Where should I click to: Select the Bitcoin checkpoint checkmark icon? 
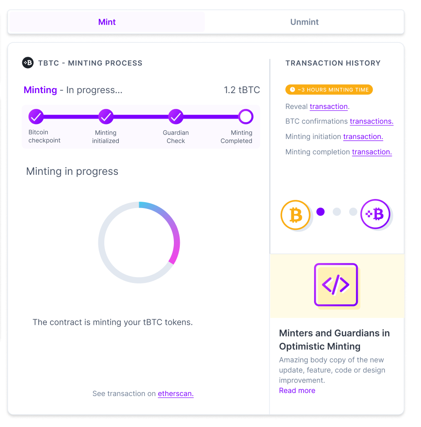(36, 116)
